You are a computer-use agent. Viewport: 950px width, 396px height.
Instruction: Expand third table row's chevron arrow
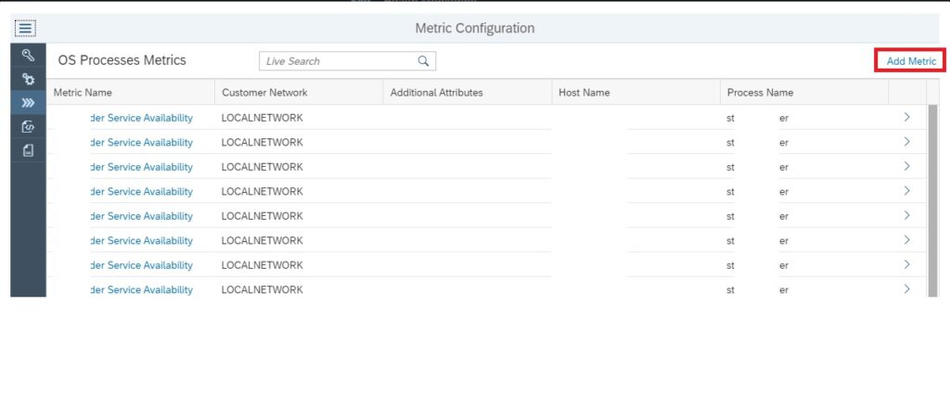[907, 166]
